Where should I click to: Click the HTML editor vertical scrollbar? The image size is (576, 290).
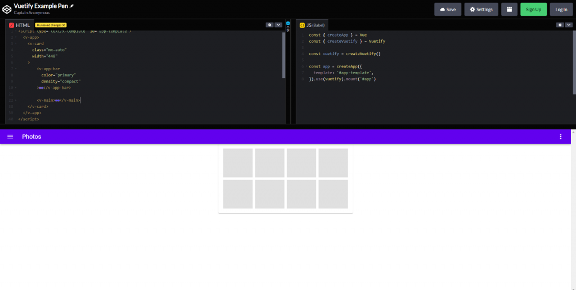tap(283, 55)
